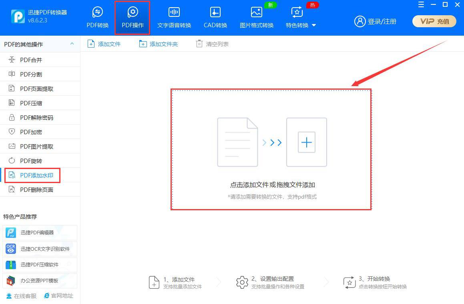The width and height of the screenshot is (464, 304).
Task: Click the padlock icon for PDF解除密码
Action: [x=12, y=117]
